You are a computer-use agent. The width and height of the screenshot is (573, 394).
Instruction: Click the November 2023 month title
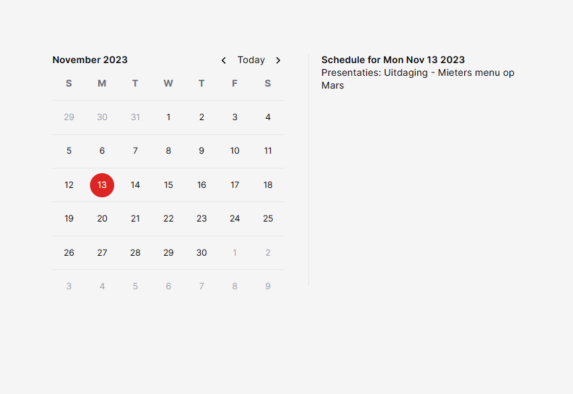[90, 60]
